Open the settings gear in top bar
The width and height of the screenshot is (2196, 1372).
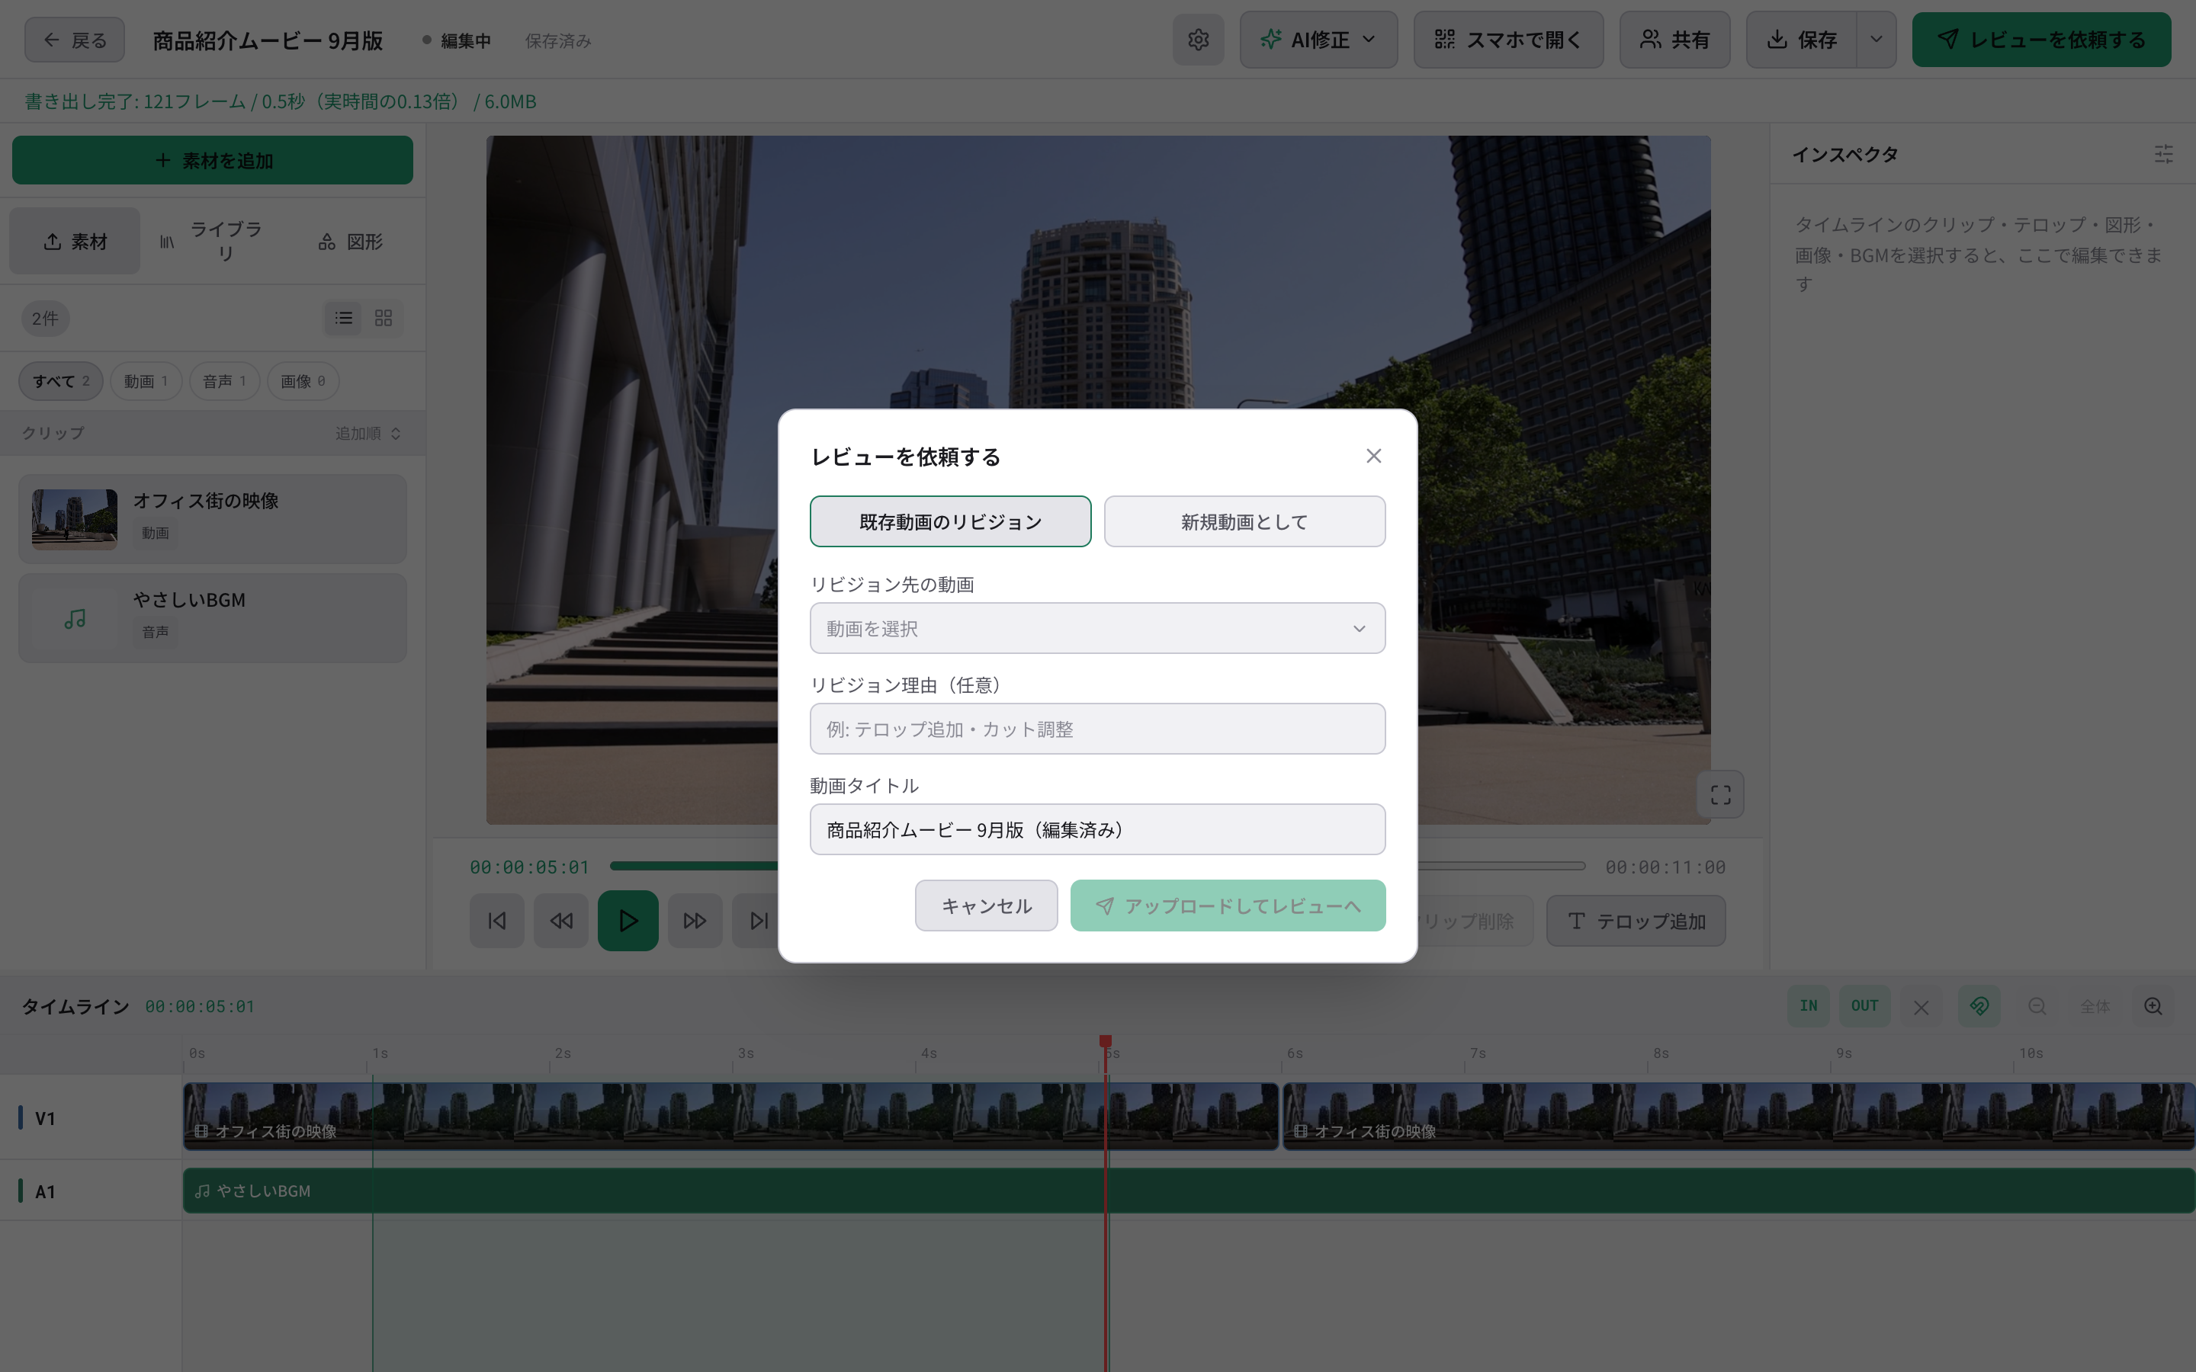[1198, 40]
